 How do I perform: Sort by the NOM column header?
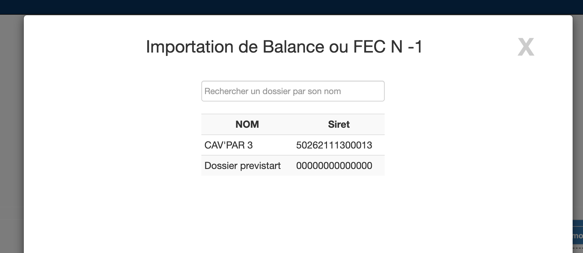(x=247, y=124)
